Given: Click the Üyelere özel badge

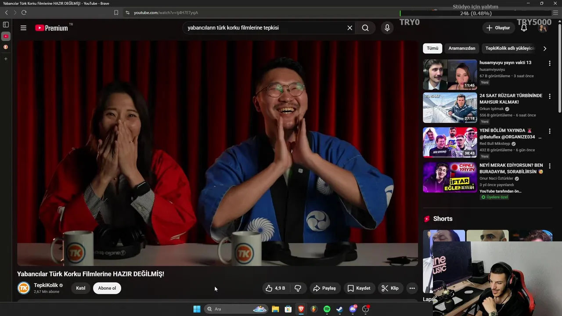Looking at the screenshot, I should point(494,197).
